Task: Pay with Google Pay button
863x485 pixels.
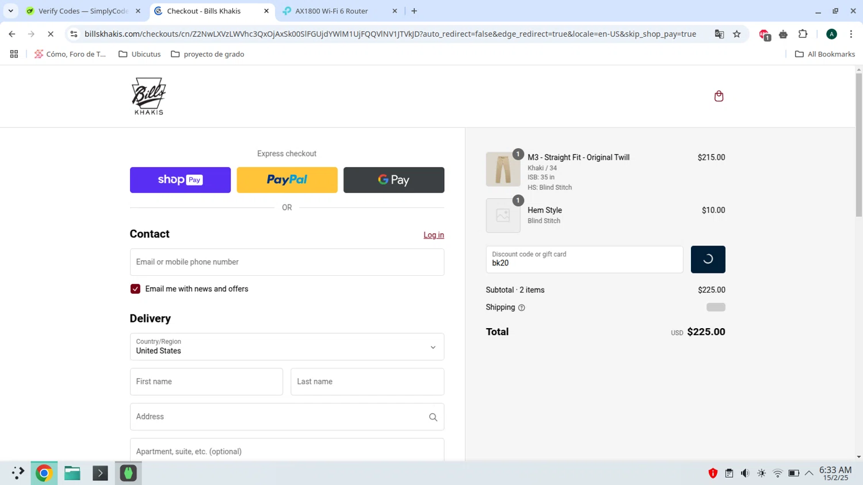Action: [x=394, y=180]
